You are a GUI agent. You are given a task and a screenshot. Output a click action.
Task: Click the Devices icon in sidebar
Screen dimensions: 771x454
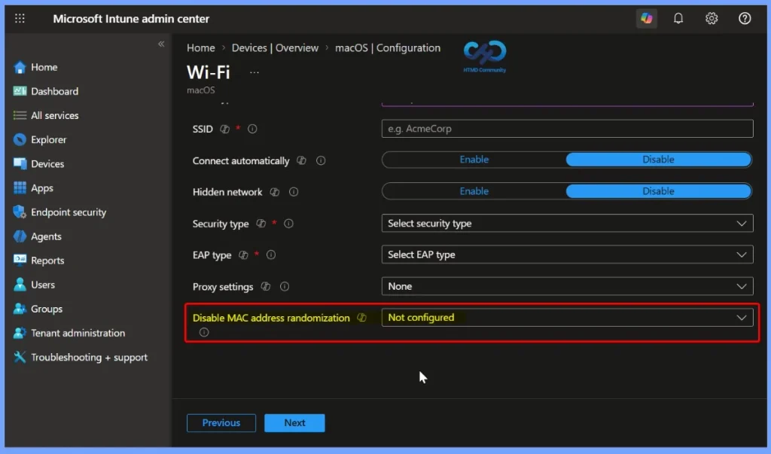(x=20, y=164)
